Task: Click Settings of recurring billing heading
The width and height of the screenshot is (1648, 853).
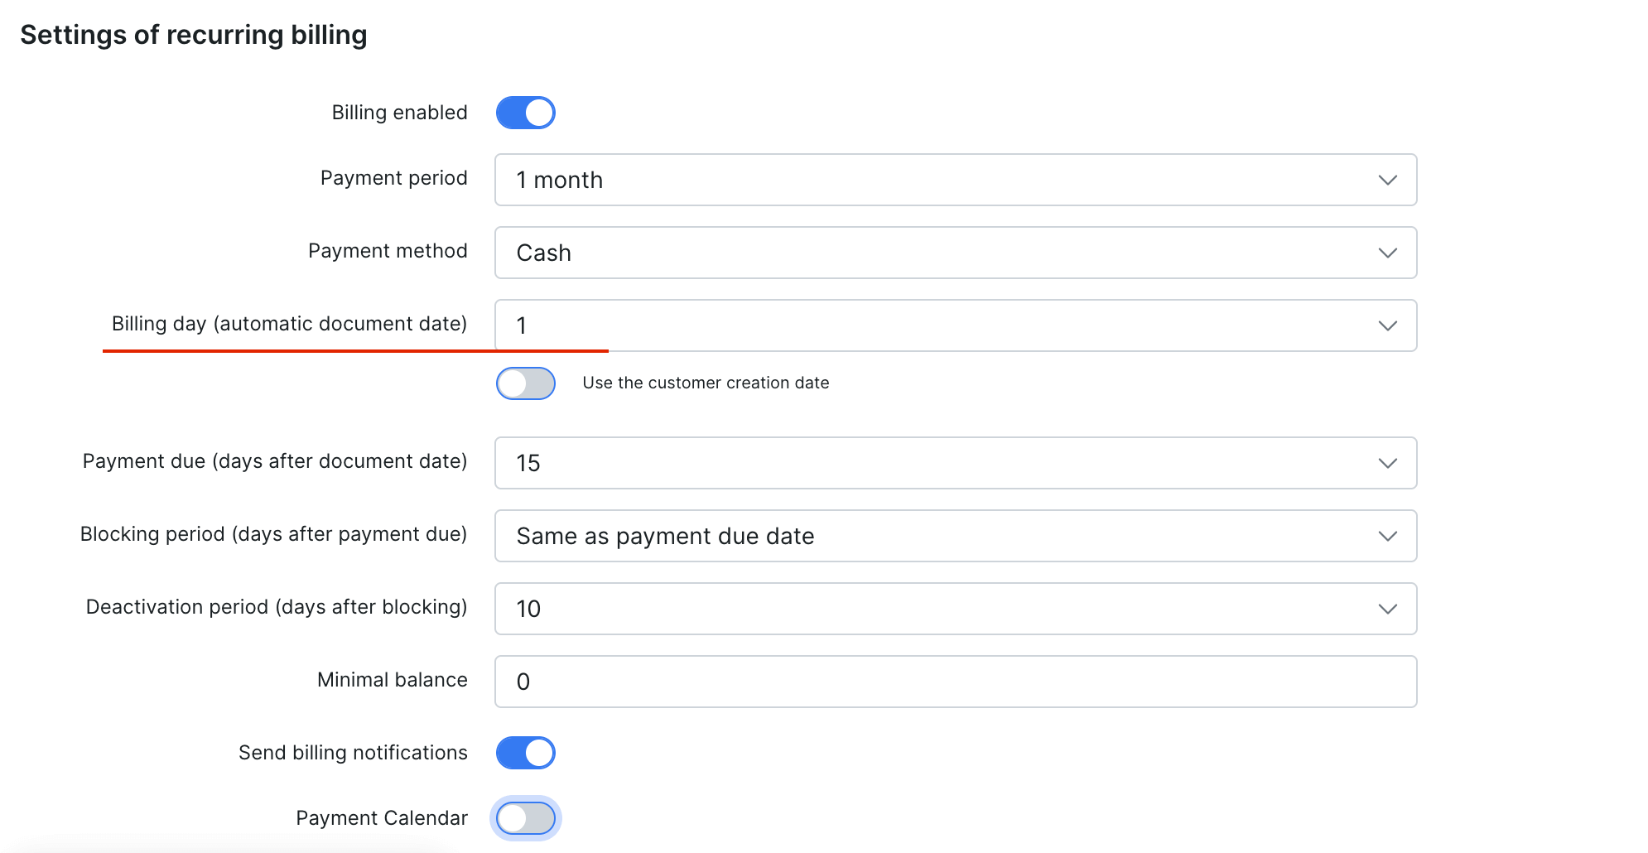Action: 194,35
